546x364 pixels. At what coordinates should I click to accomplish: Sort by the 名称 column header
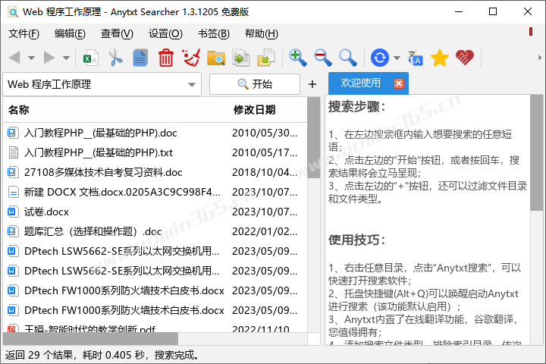click(115, 110)
